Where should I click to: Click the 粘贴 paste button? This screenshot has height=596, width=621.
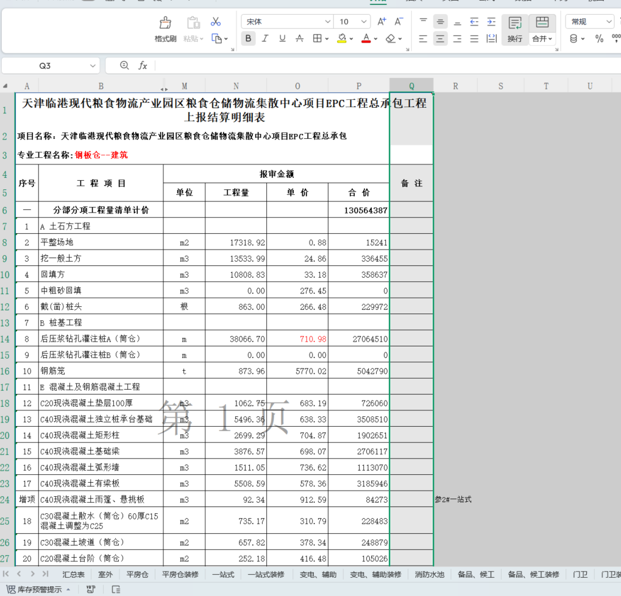pyautogui.click(x=193, y=29)
